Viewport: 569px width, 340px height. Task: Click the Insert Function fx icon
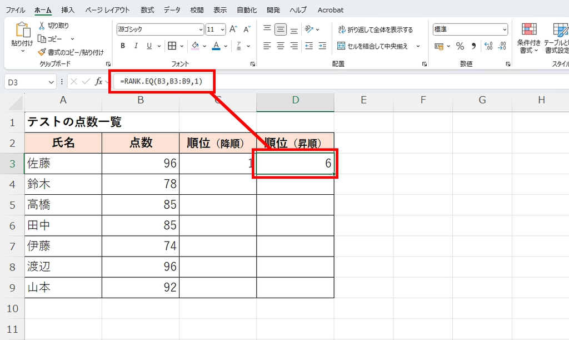pyautogui.click(x=98, y=82)
